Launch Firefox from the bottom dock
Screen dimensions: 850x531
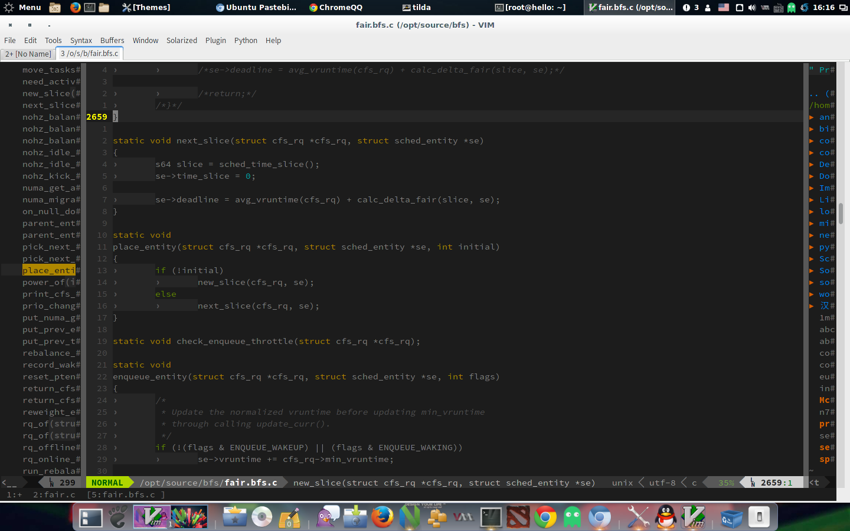382,517
